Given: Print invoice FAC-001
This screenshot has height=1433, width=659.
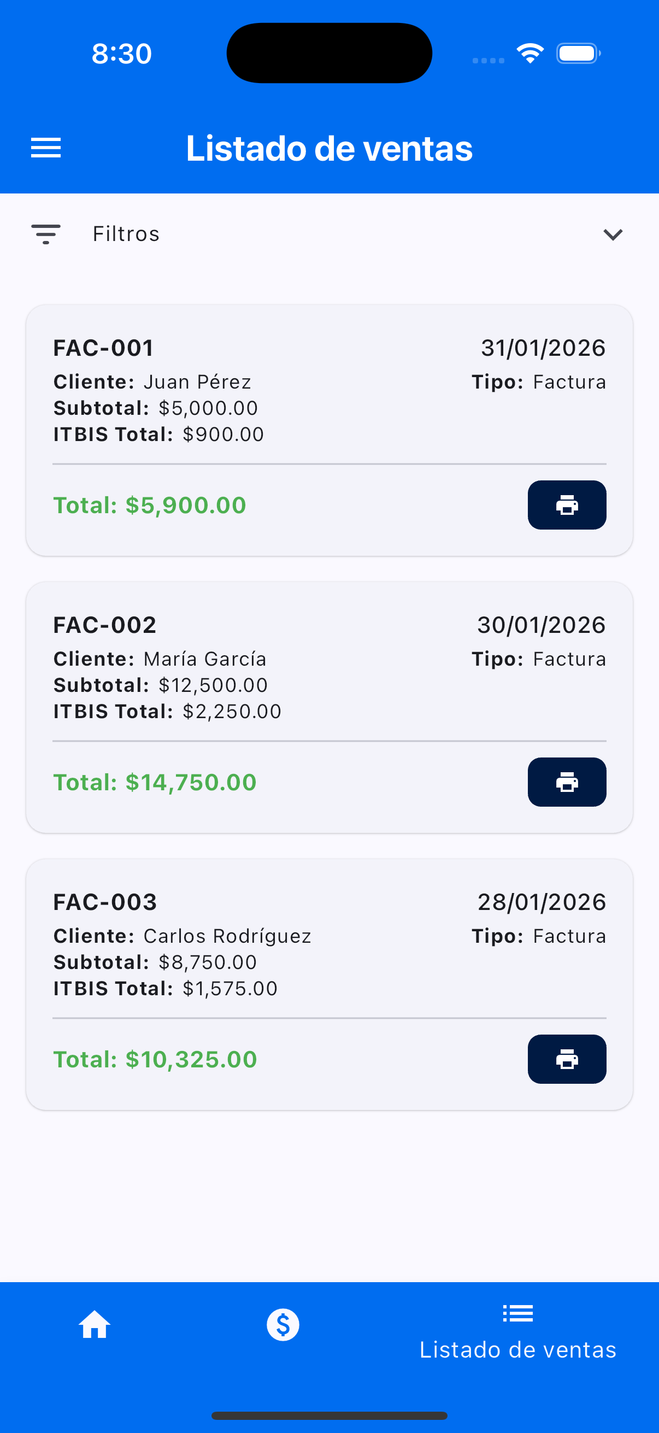Looking at the screenshot, I should click(x=566, y=505).
